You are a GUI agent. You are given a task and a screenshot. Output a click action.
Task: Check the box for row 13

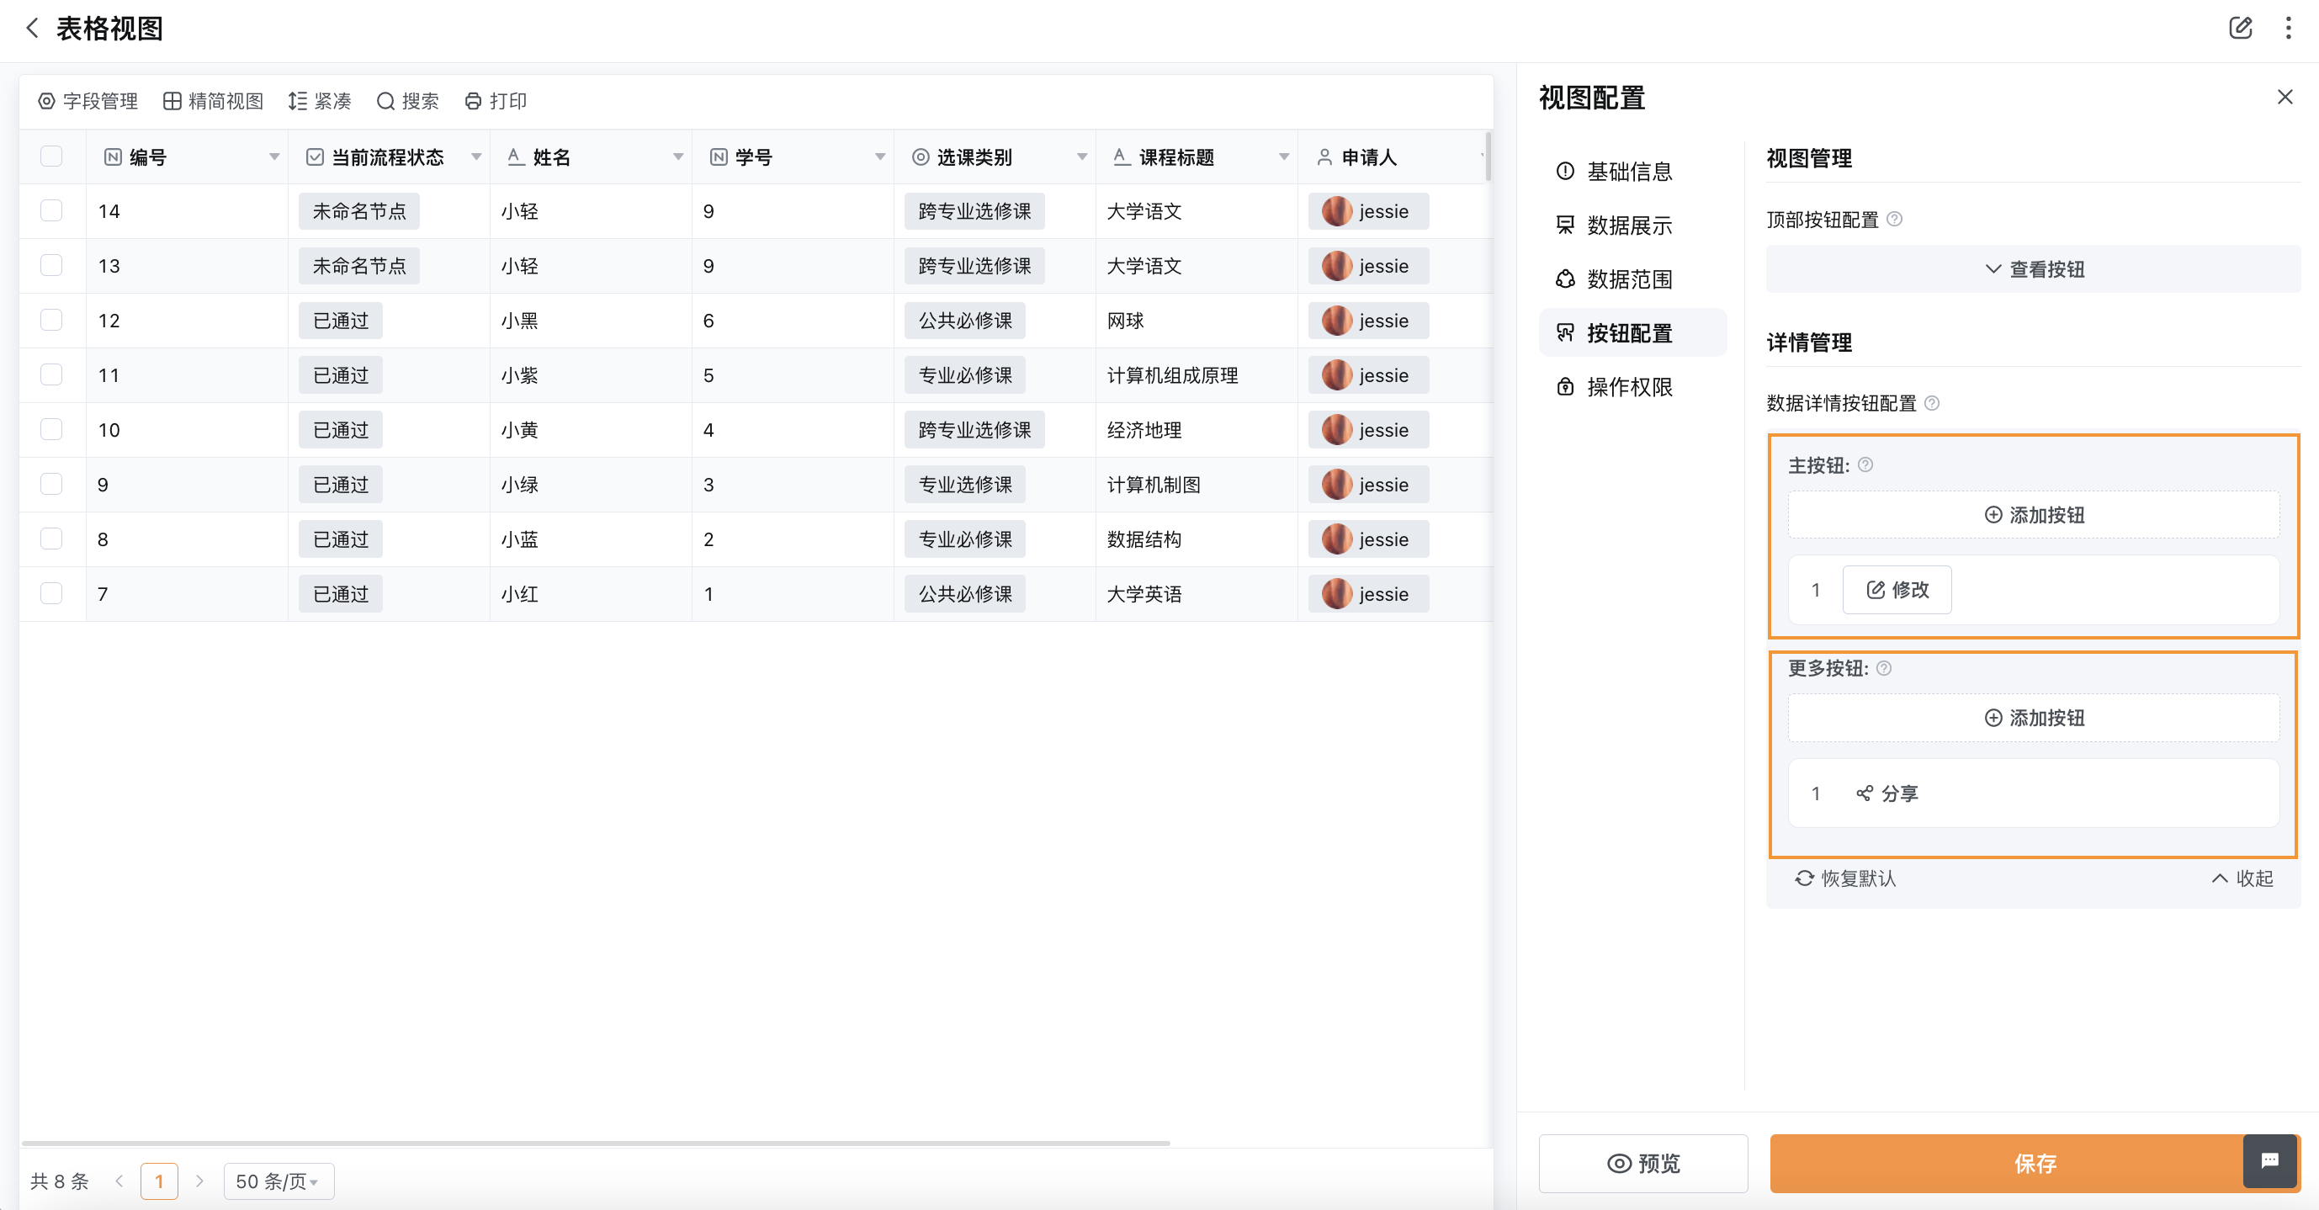pyautogui.click(x=51, y=266)
